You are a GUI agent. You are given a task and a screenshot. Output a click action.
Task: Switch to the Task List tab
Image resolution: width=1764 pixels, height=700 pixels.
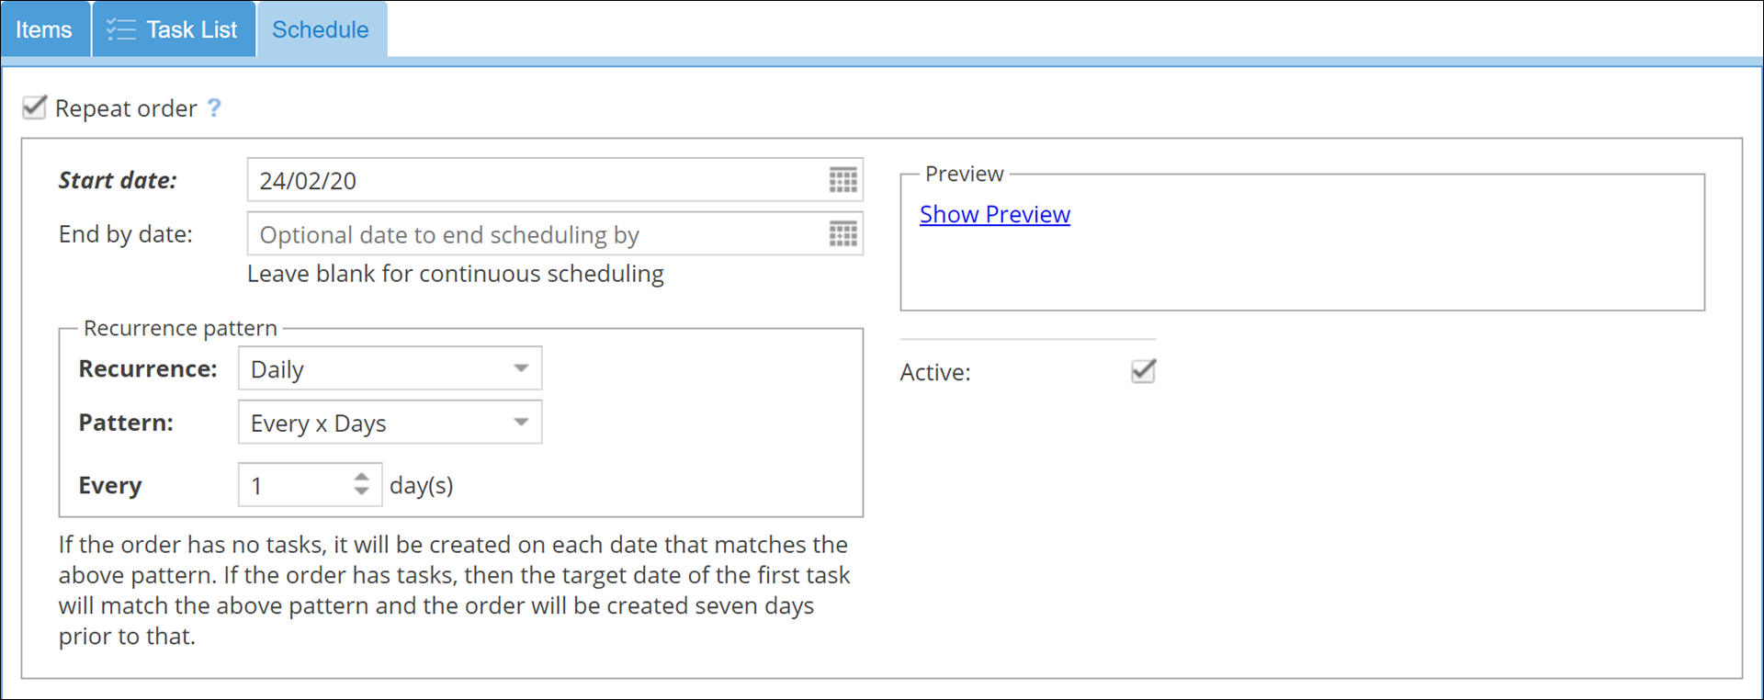(x=191, y=29)
